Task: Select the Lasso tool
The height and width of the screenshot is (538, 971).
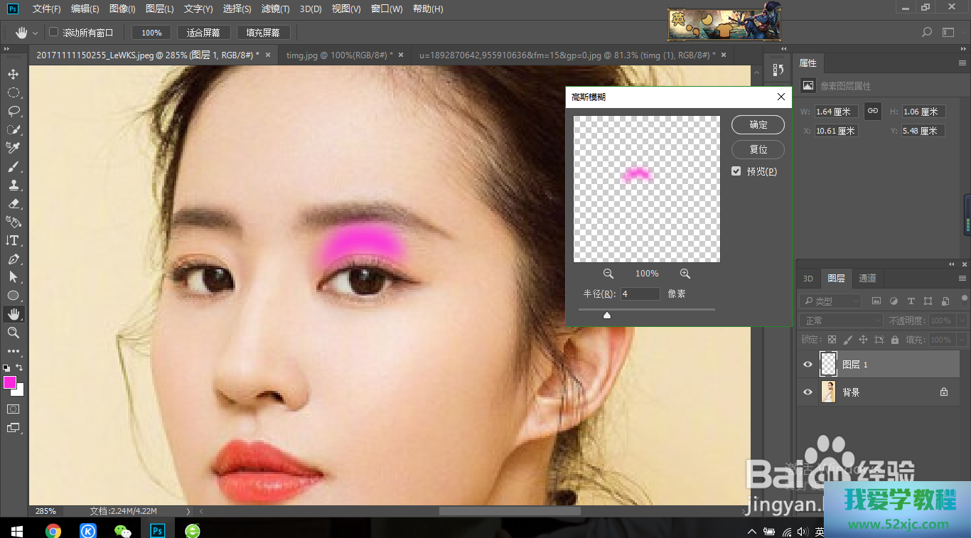Action: coord(13,112)
